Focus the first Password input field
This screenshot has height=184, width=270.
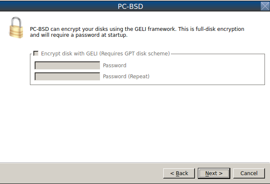pos(67,66)
